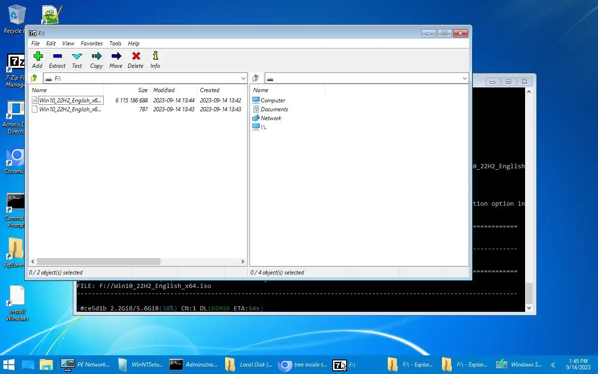Switch to PE Network taskbar item
Viewport: 598px width, 374px height.
point(85,365)
